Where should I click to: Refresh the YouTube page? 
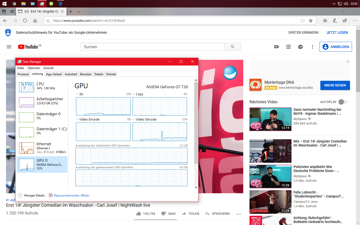[25, 20]
